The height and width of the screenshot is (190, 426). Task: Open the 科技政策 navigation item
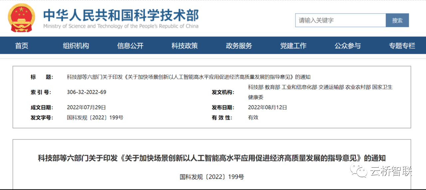tap(185, 46)
